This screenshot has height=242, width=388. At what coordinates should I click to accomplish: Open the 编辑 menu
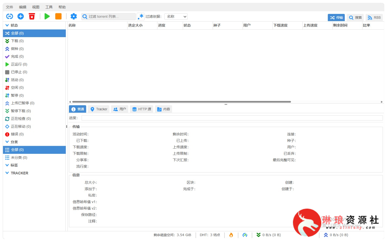point(23,7)
